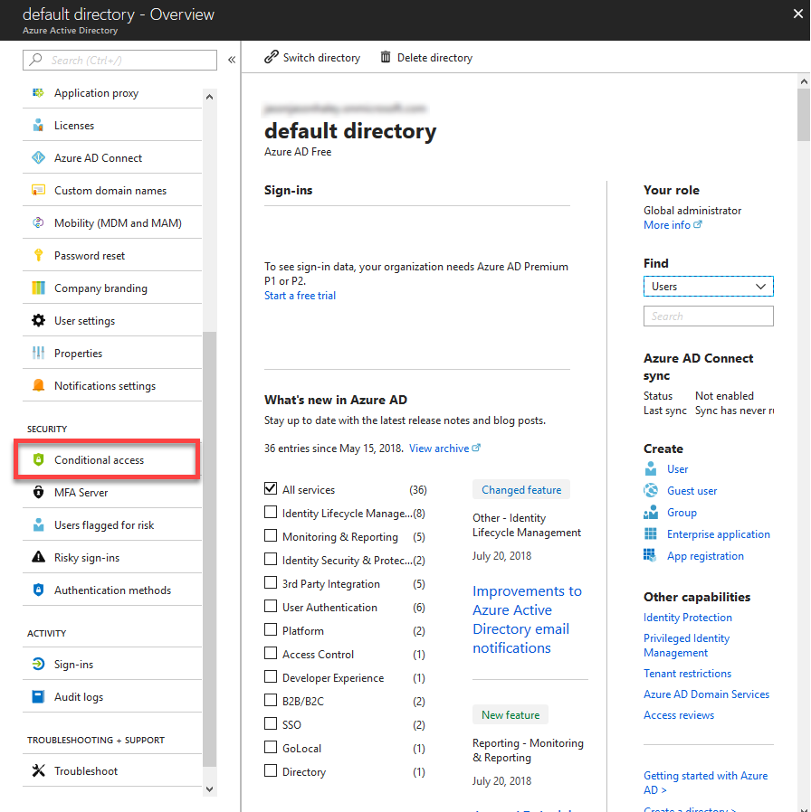Open Custom domain names menu item

(112, 190)
